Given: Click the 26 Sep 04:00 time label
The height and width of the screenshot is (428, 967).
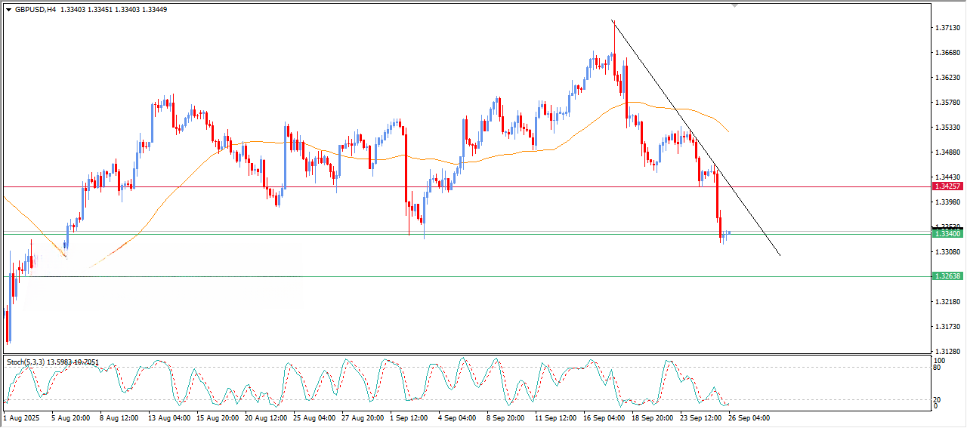Looking at the screenshot, I should coord(749,417).
